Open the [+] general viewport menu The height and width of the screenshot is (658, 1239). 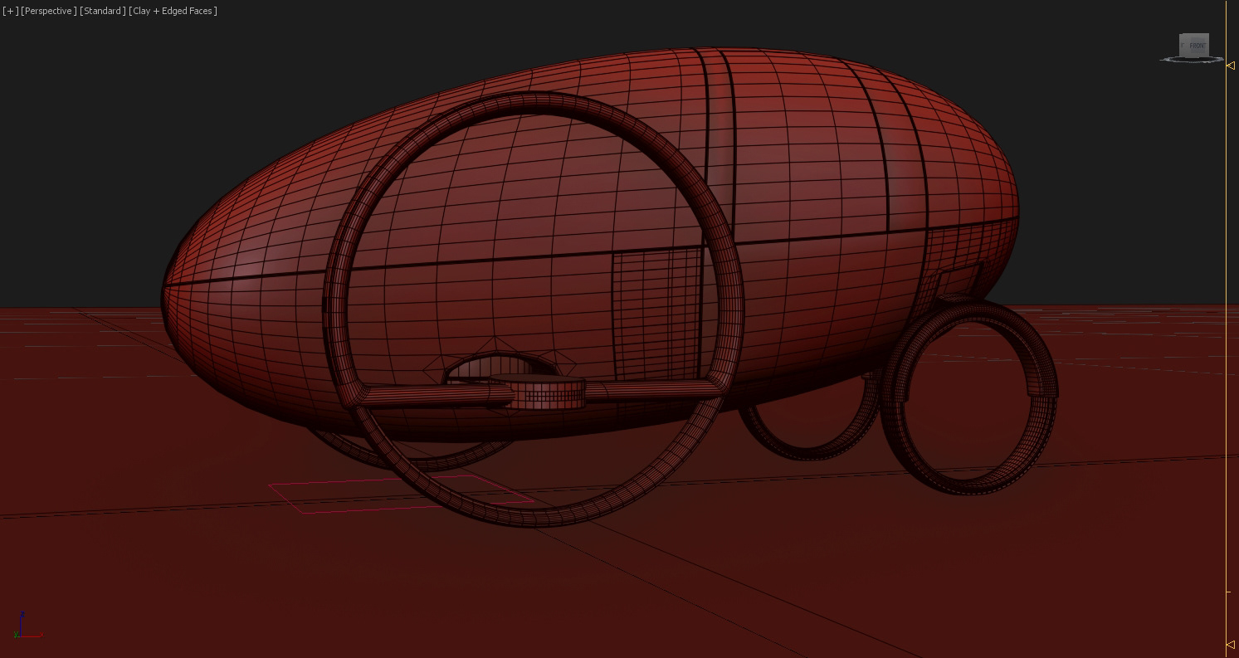click(10, 11)
